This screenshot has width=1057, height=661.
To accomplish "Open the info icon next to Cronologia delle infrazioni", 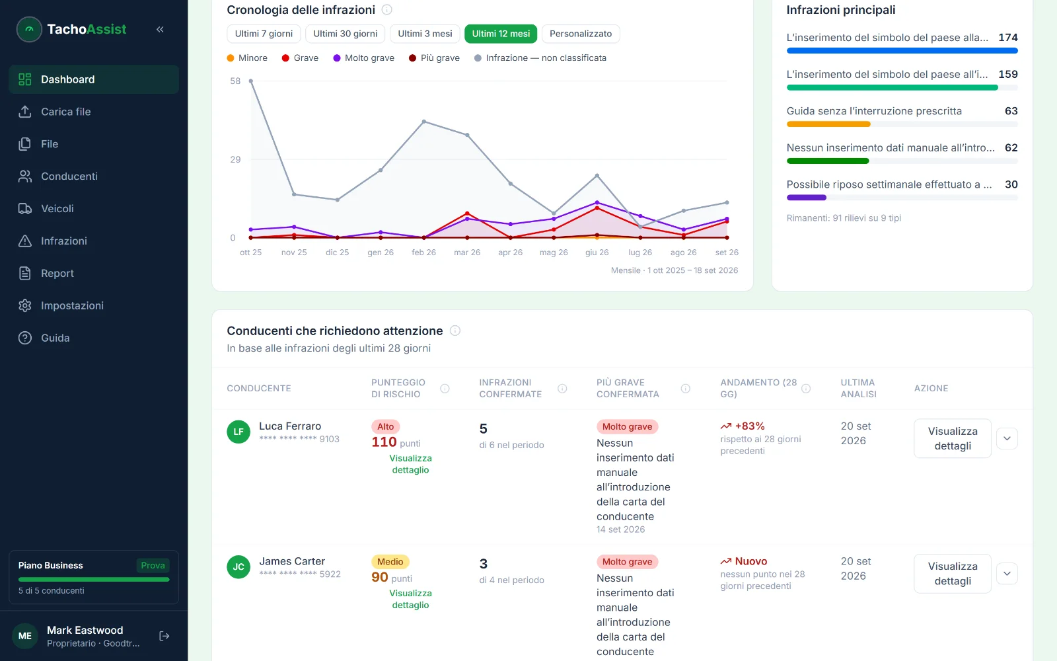I will (387, 10).
